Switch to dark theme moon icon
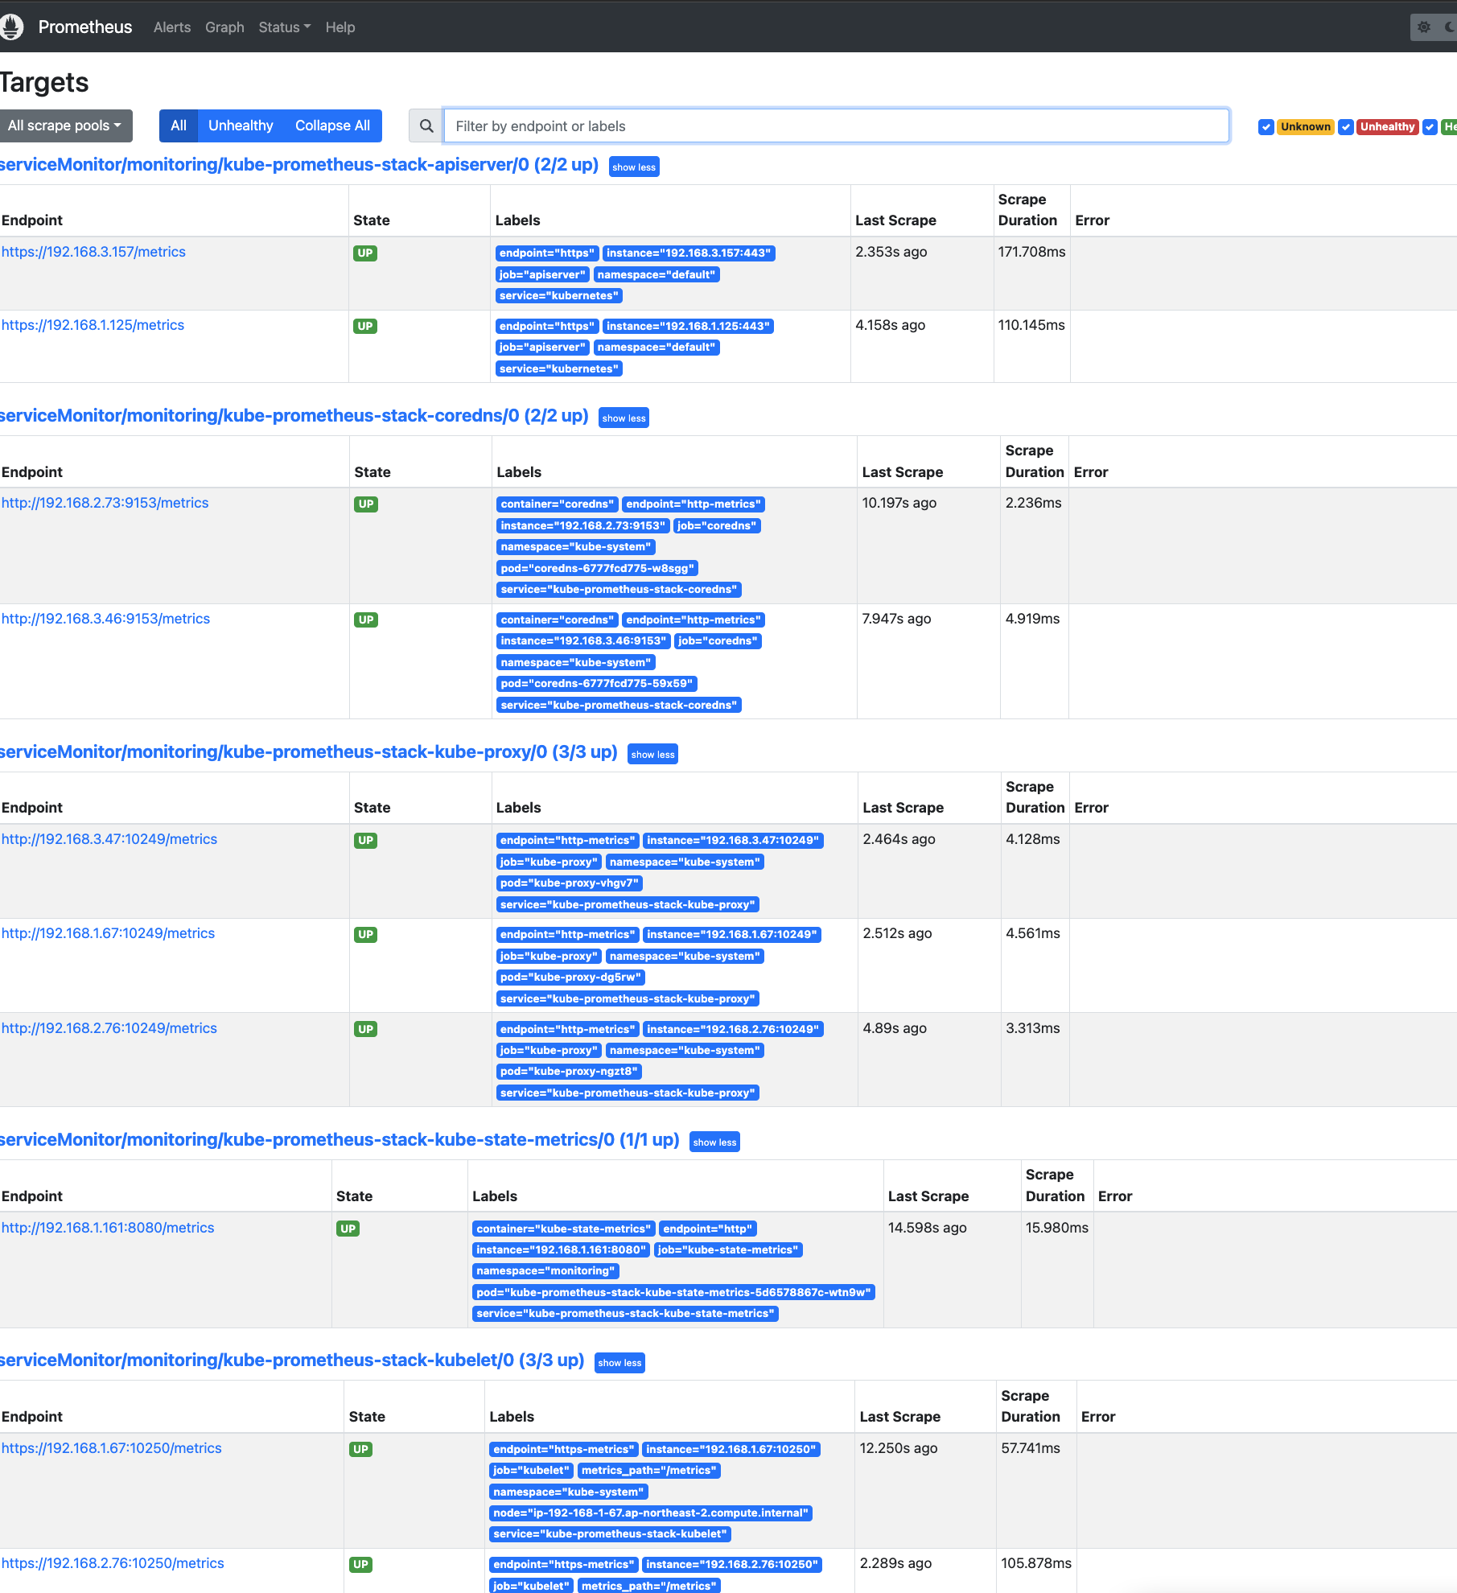 click(1448, 27)
